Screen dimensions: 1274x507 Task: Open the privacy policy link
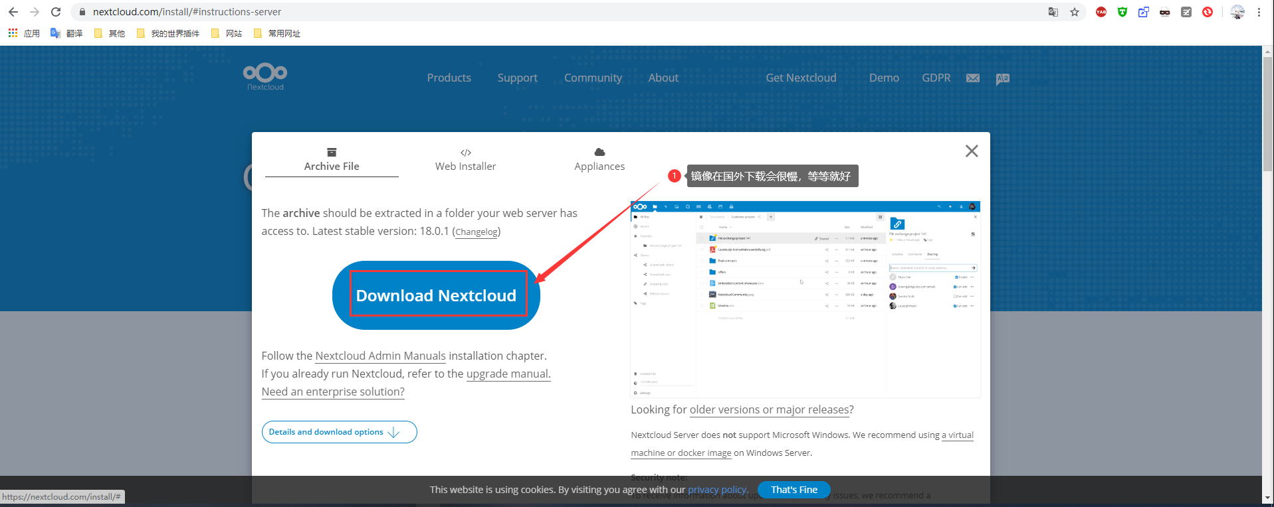tap(718, 490)
